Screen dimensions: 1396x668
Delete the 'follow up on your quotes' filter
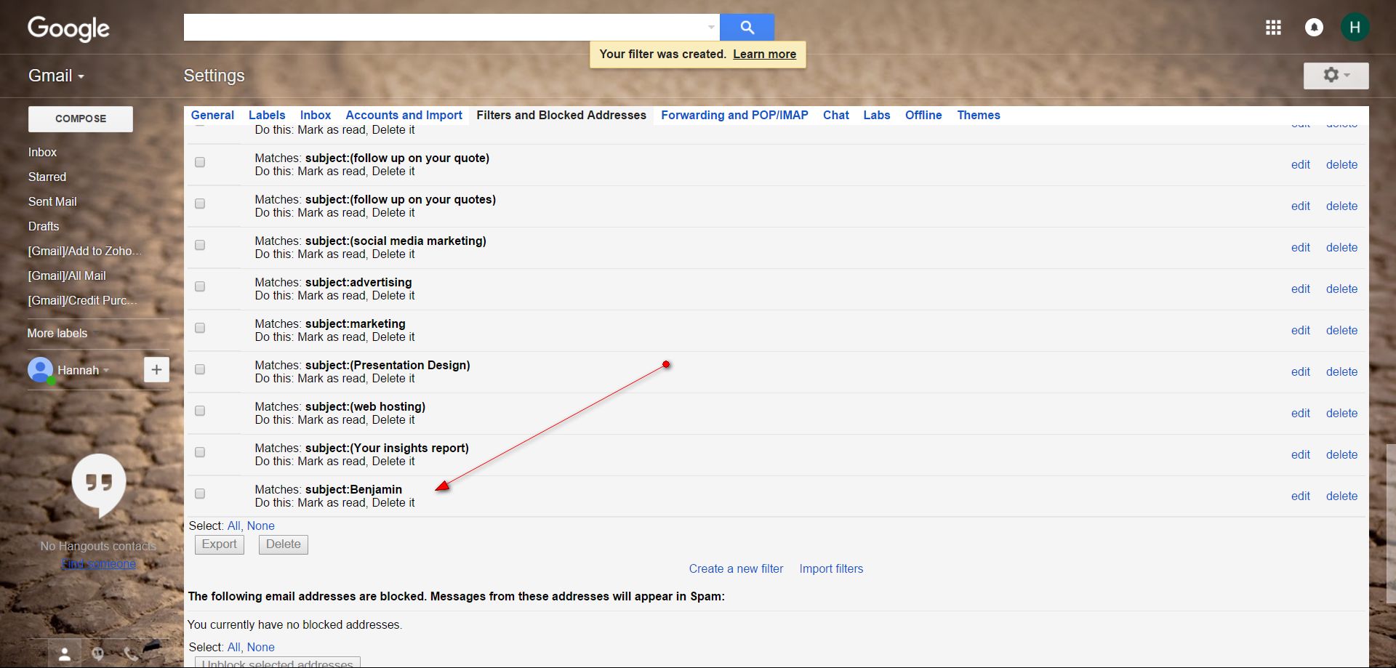coord(1341,206)
